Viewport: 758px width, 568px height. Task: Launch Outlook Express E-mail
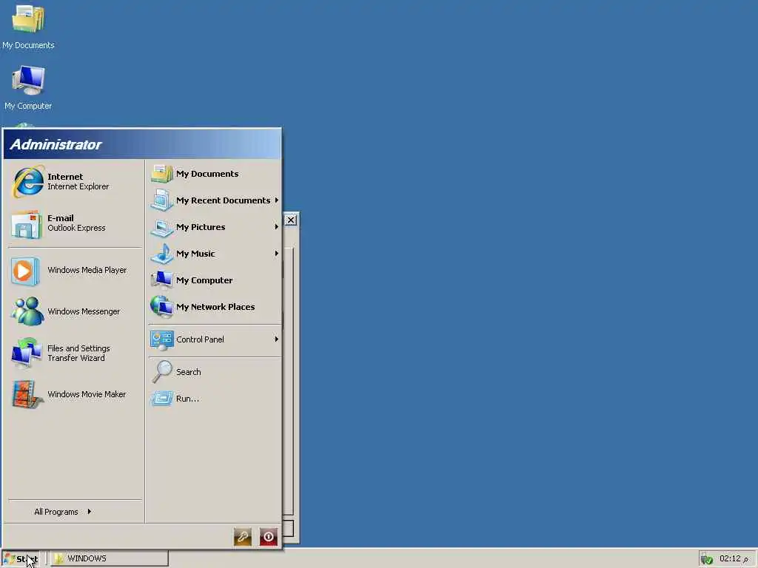coord(76,223)
